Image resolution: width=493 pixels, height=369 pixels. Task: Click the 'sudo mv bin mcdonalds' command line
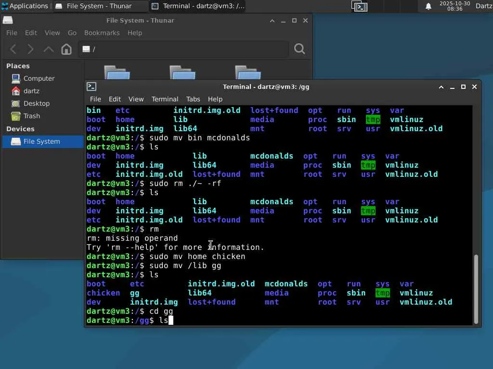(168, 138)
